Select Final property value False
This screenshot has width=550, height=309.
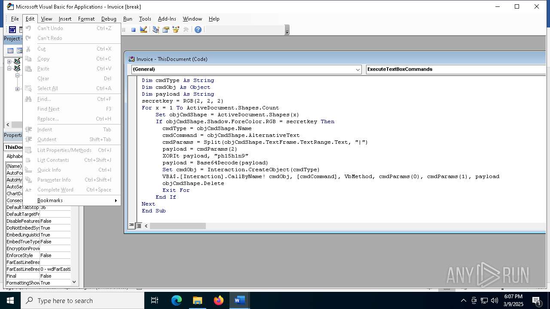tap(55, 276)
